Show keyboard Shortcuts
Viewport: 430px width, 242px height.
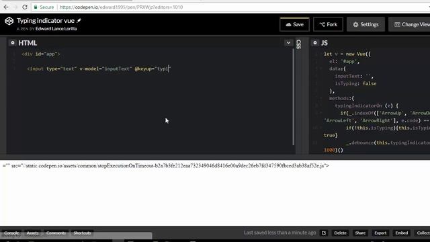(82, 233)
